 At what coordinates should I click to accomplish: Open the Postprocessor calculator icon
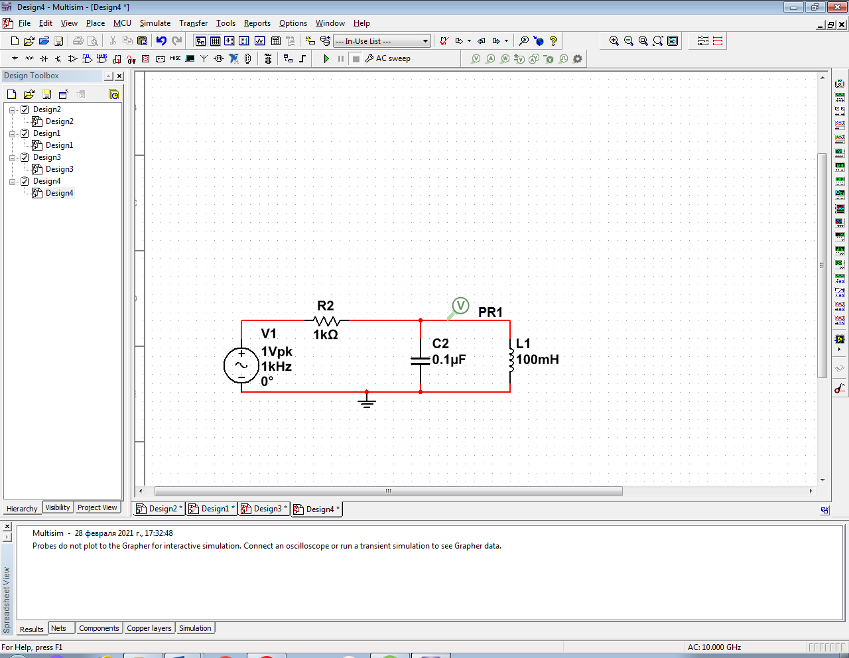point(275,41)
